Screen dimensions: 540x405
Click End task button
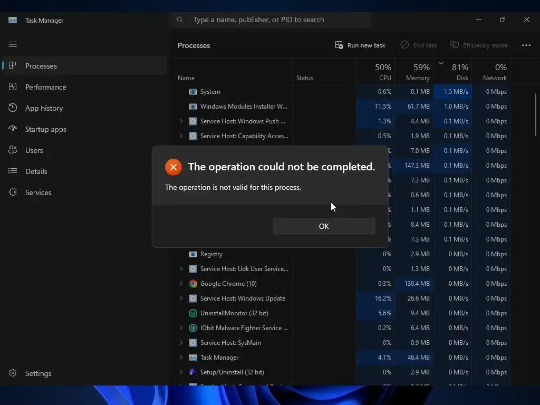tap(419, 45)
